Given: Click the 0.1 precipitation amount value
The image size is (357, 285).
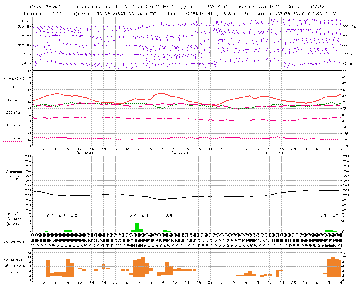Looking at the screenshot, I should click(x=50, y=216).
